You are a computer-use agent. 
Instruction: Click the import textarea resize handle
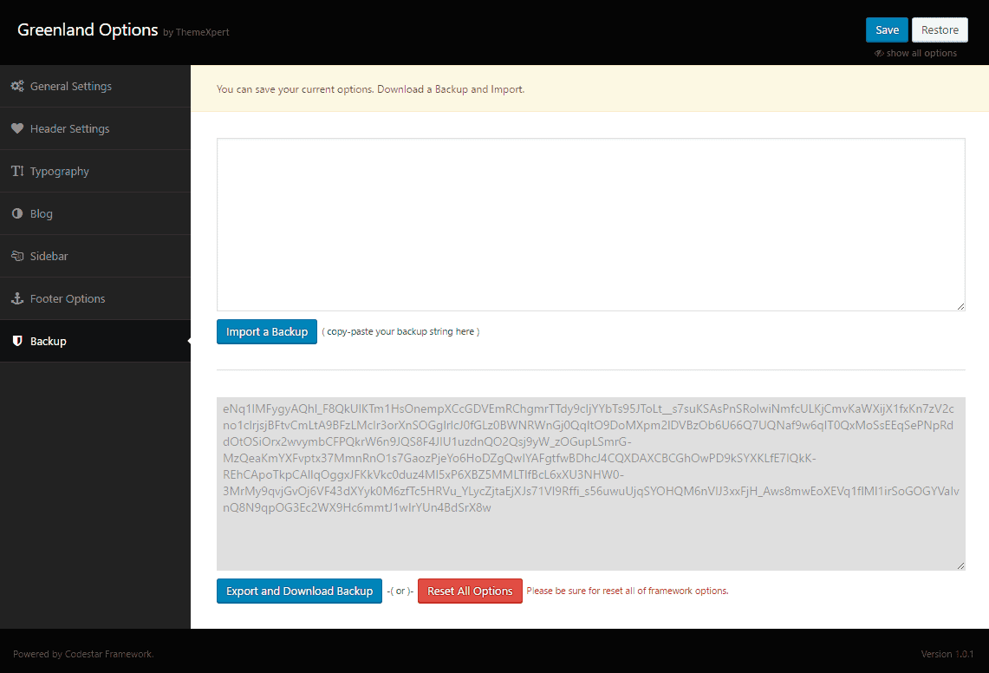[960, 306]
